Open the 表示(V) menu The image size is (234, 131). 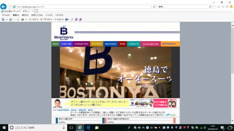pyautogui.click(x=25, y=15)
